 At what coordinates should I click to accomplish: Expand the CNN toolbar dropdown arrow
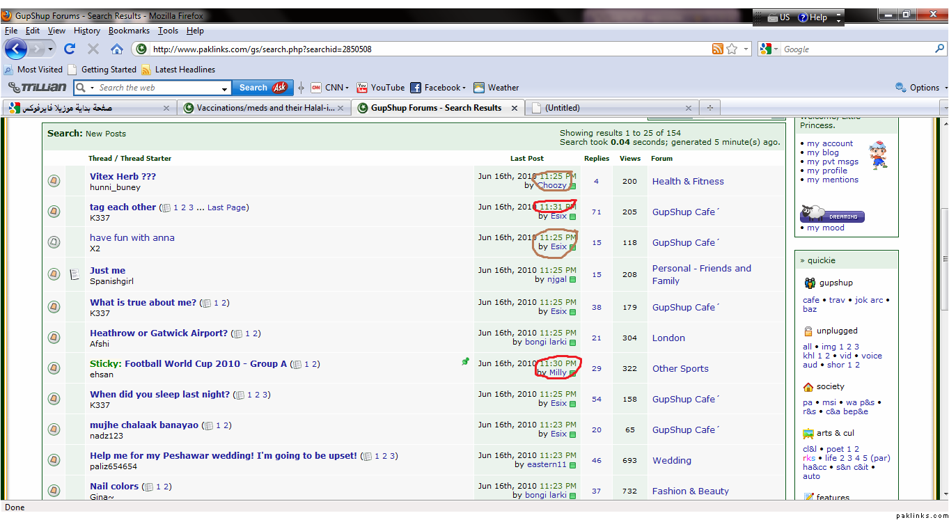click(x=349, y=88)
